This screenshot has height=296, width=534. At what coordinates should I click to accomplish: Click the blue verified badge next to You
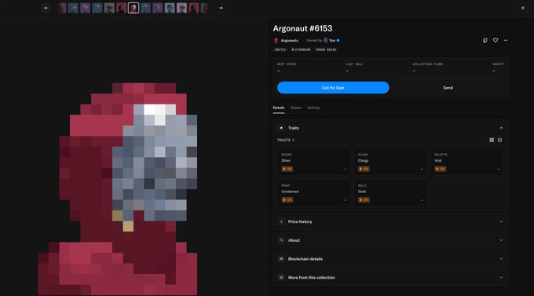(338, 41)
